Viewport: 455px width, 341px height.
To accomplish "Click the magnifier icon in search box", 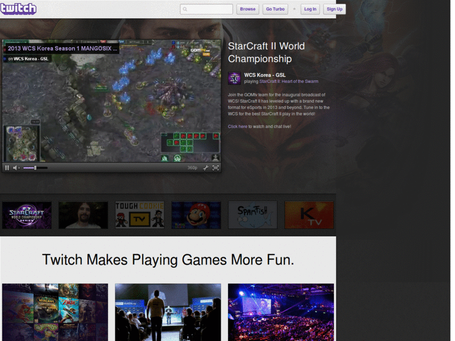I will (185, 9).
